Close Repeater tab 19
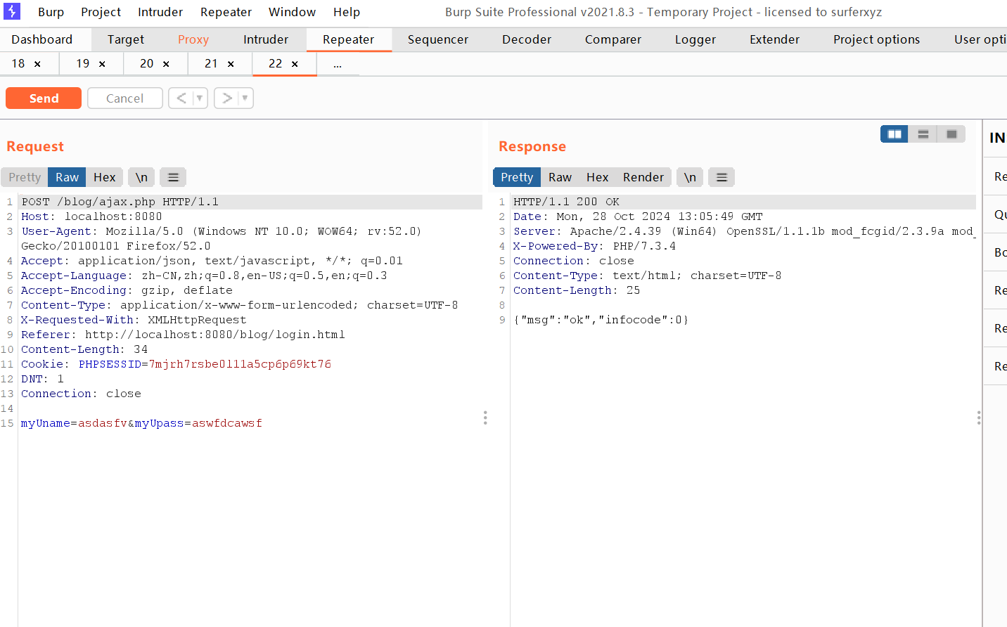 102,64
